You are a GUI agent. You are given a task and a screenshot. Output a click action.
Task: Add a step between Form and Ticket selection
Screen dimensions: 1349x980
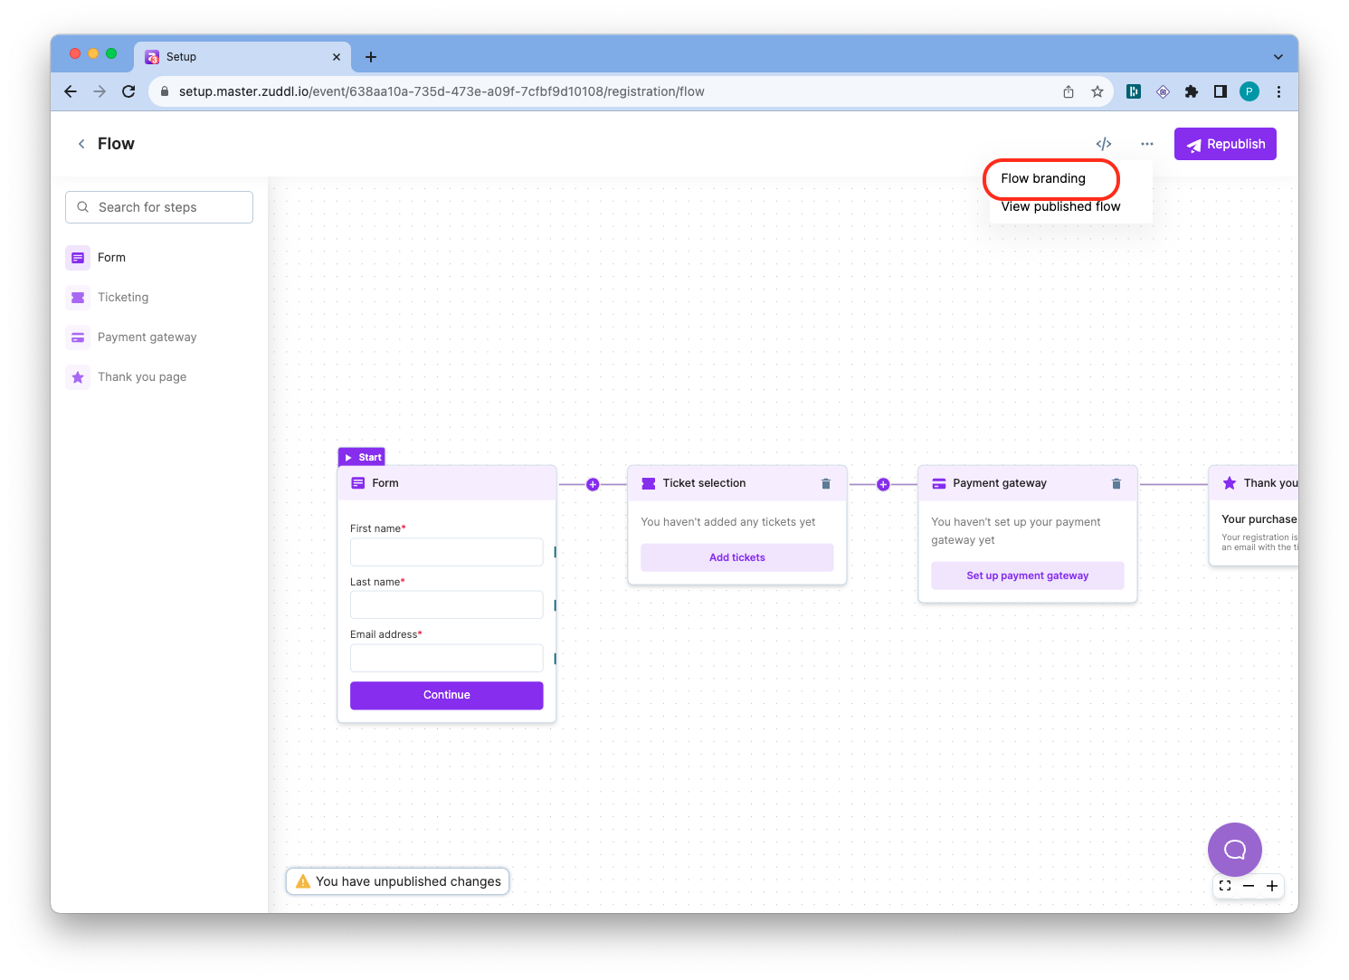(593, 485)
